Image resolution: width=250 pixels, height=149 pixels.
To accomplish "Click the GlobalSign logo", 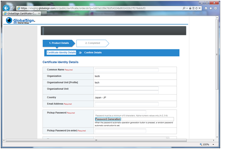I will click(21, 20).
